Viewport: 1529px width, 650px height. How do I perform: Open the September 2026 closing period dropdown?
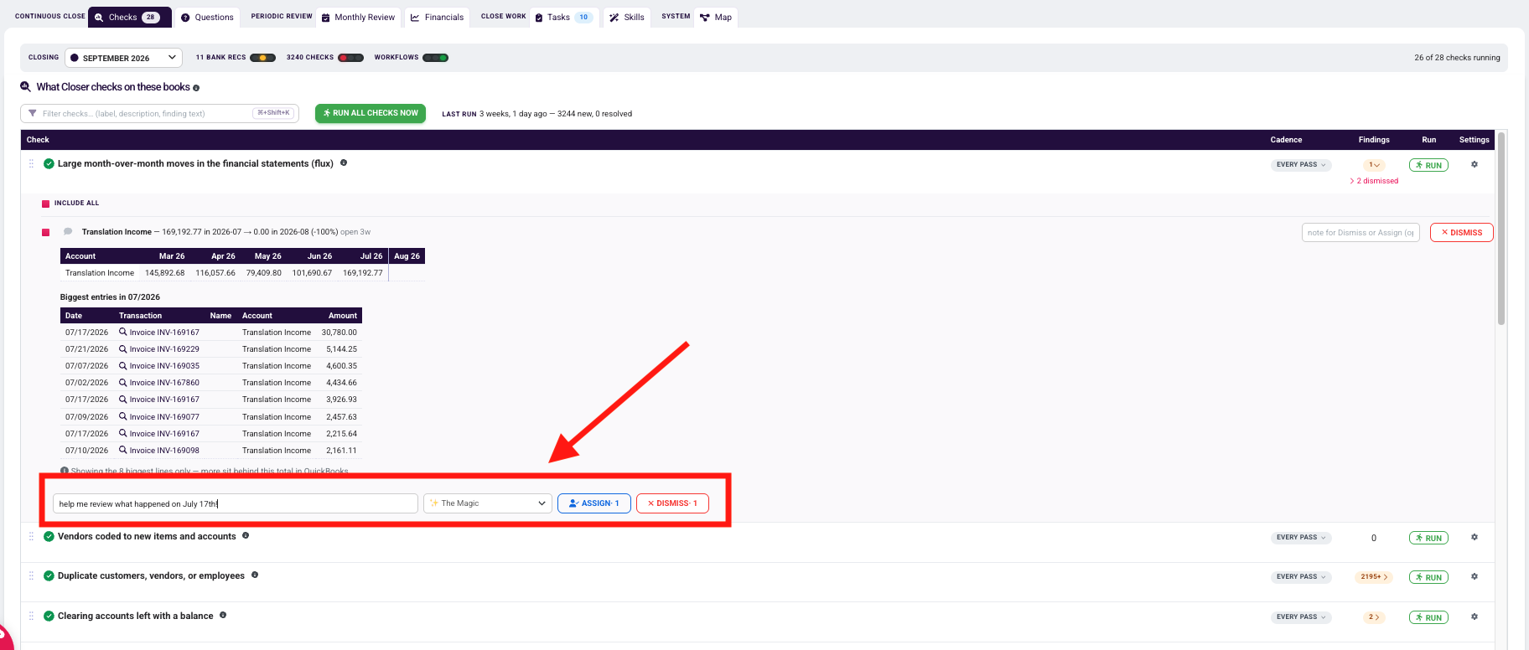pos(123,58)
